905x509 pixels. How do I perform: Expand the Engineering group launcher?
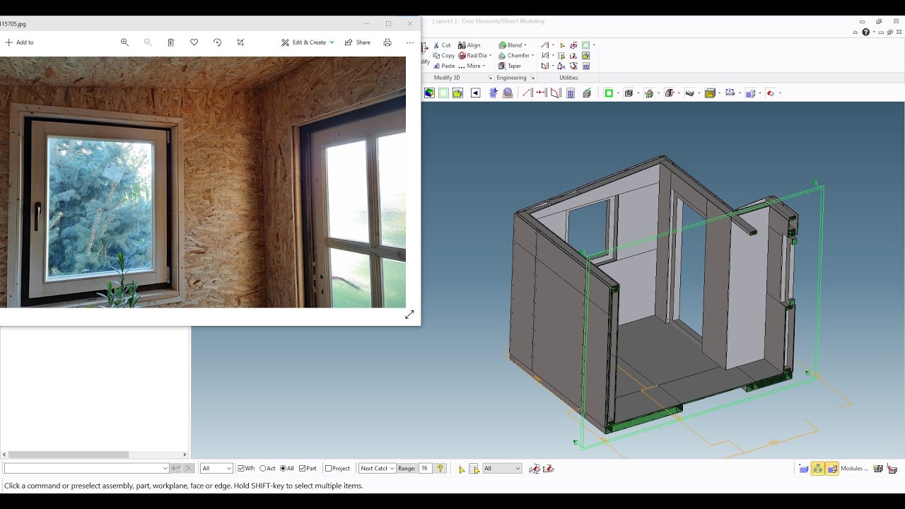(x=532, y=78)
